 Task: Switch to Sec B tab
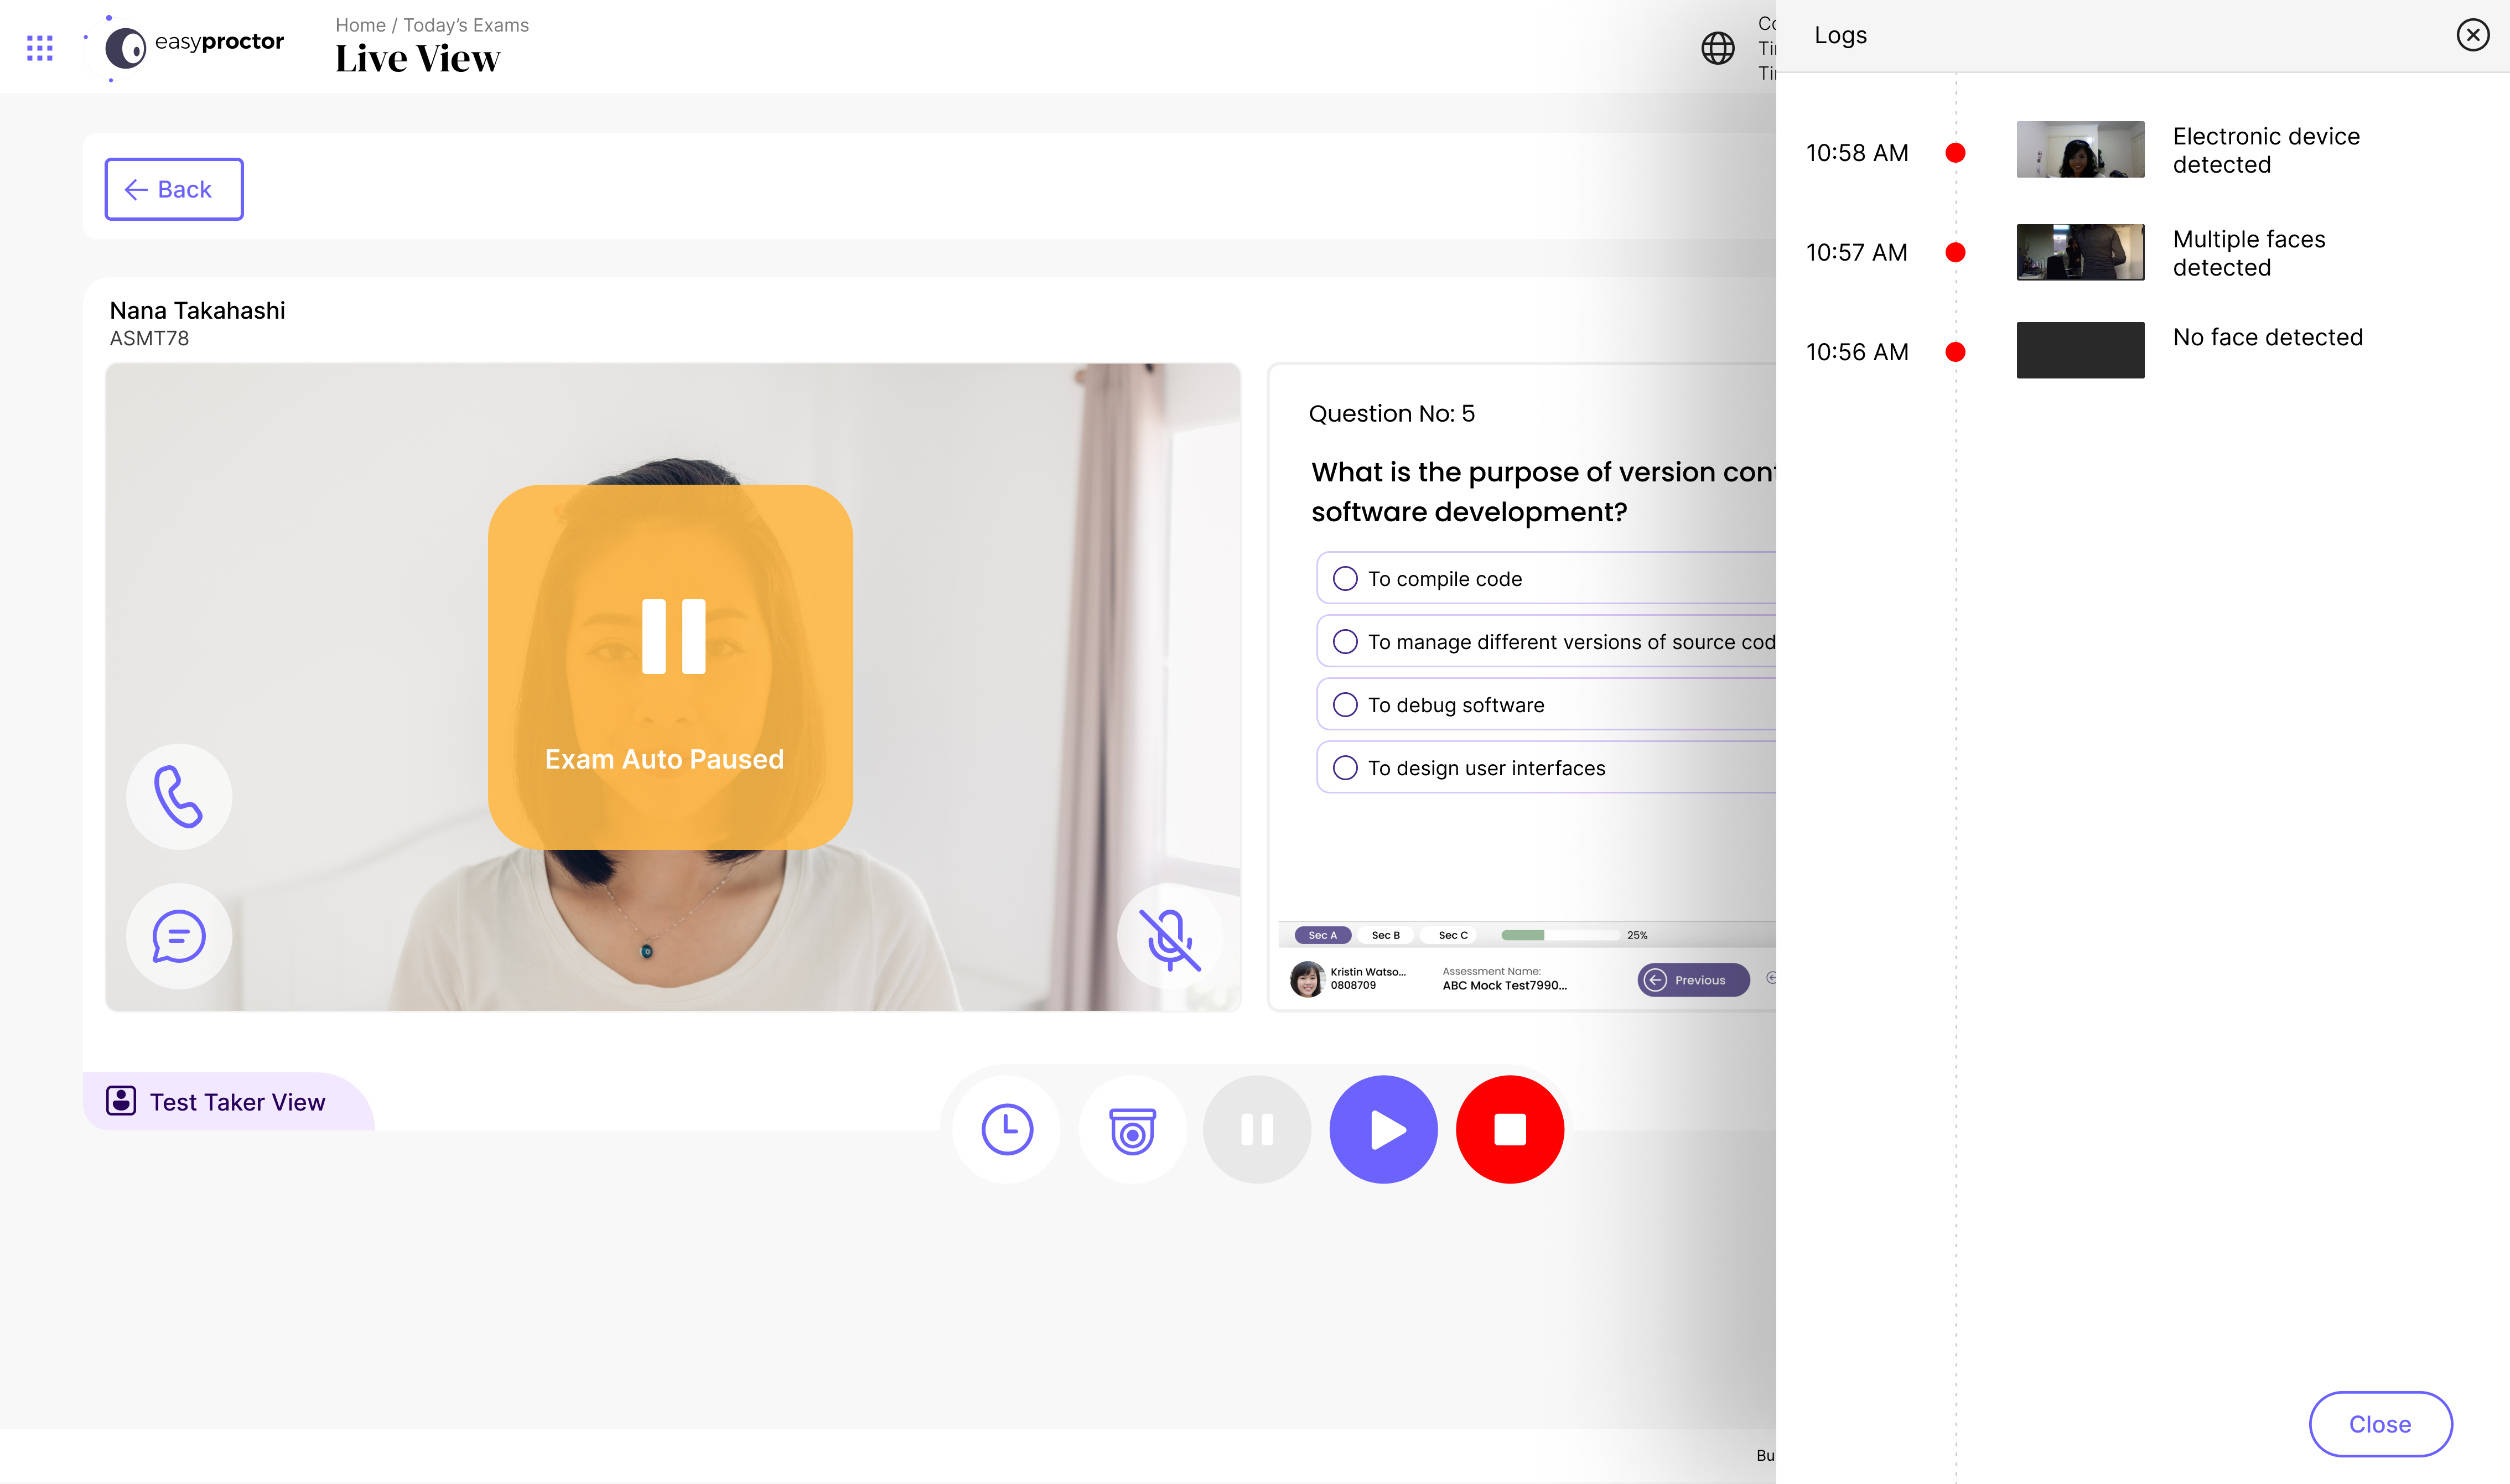point(1385,935)
